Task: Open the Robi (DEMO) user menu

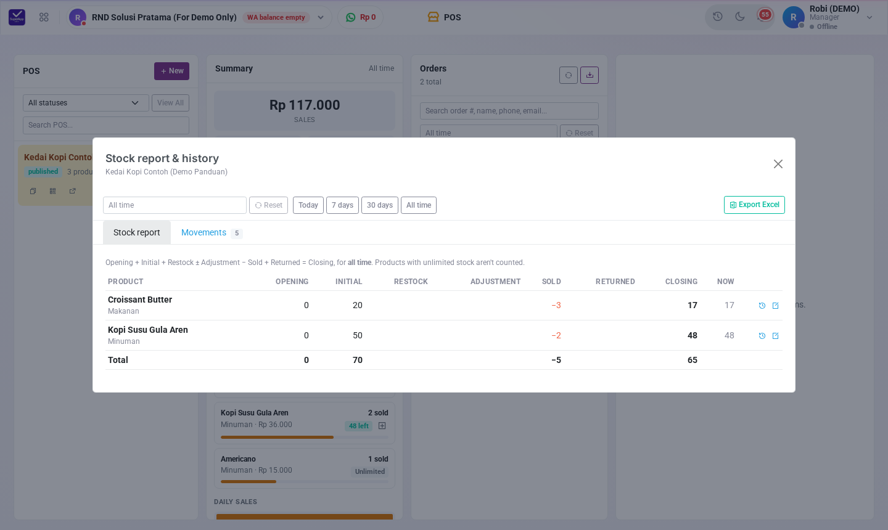Action: (x=828, y=17)
